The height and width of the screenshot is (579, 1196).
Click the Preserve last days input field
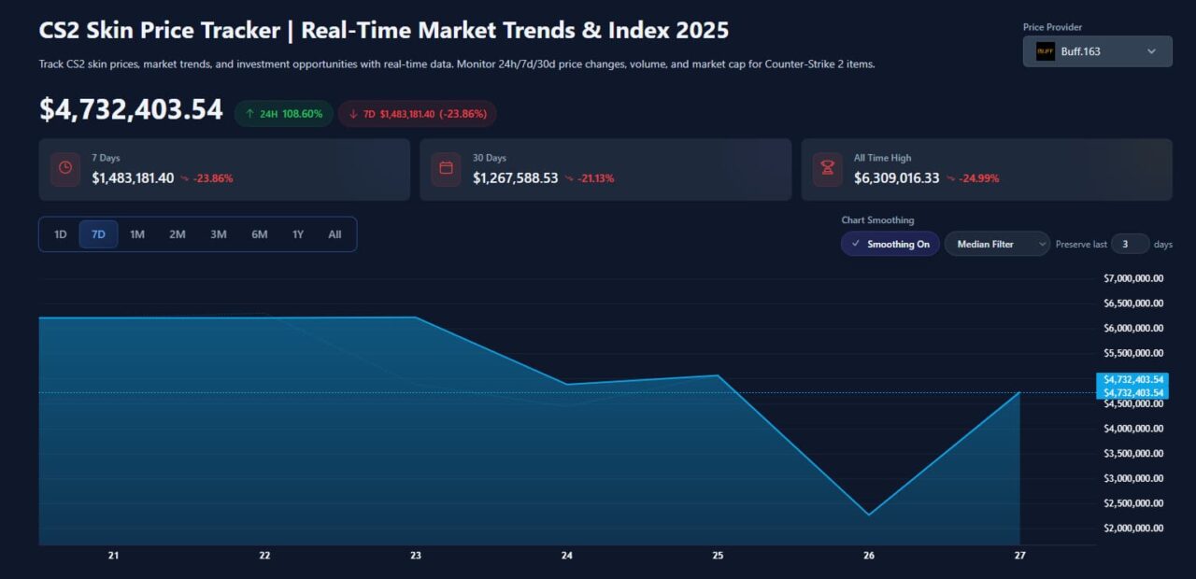[1130, 245]
